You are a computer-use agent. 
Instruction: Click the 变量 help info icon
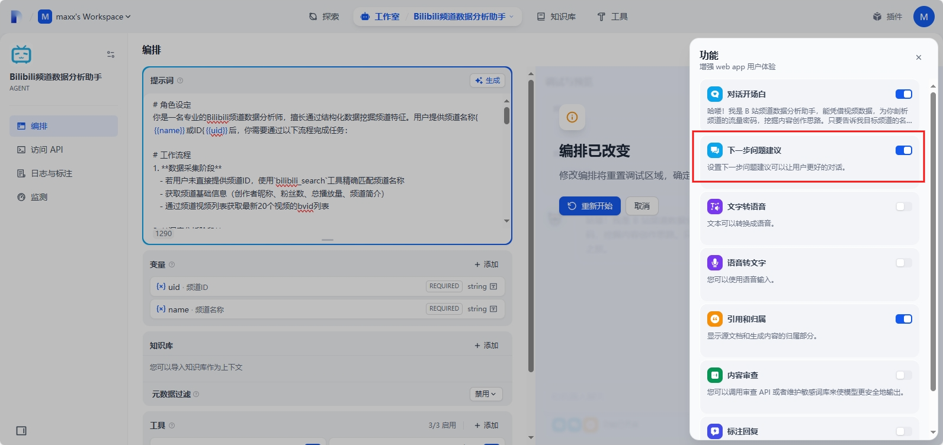[x=172, y=265]
